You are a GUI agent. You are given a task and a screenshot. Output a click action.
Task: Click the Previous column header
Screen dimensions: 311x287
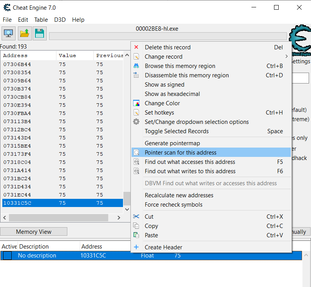pos(108,56)
